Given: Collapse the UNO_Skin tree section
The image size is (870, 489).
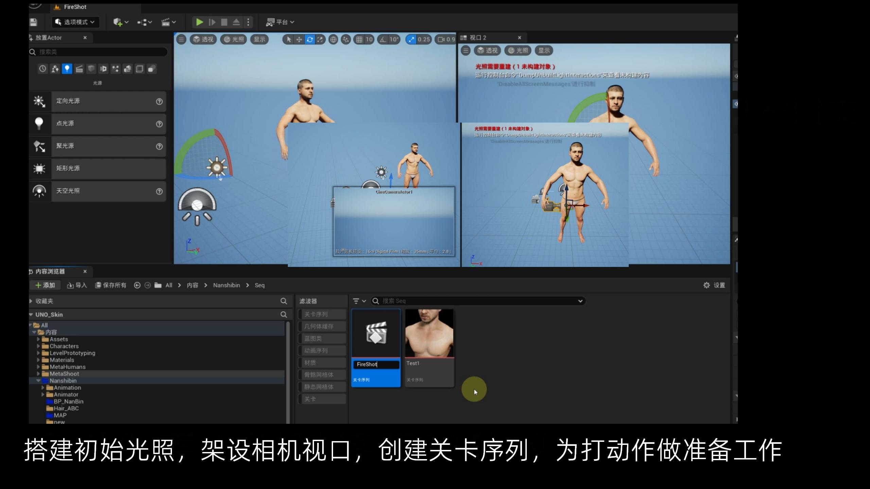Looking at the screenshot, I should [x=31, y=315].
